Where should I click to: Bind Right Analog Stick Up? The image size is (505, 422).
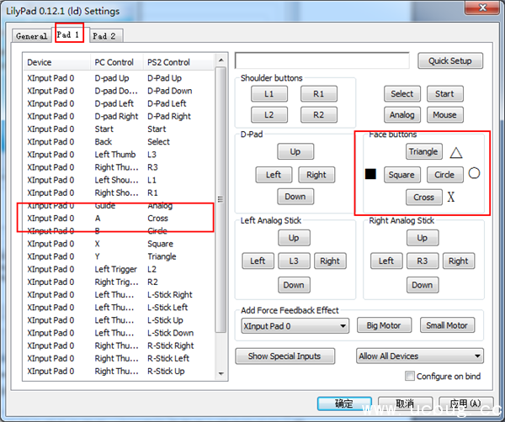click(423, 238)
